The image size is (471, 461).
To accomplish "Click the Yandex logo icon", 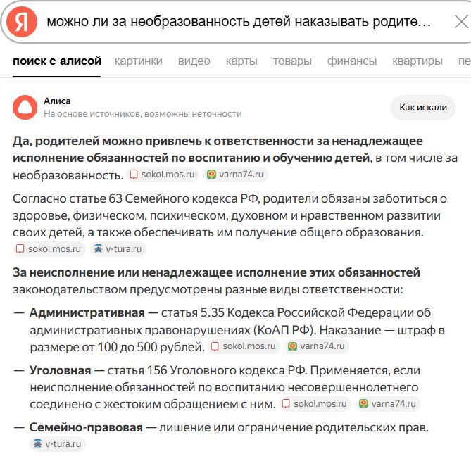I will click(x=22, y=22).
